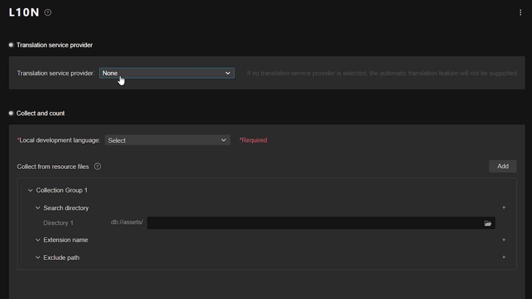
Task: Click the bullet beside the Collect and count heading
Action: (x=11, y=113)
